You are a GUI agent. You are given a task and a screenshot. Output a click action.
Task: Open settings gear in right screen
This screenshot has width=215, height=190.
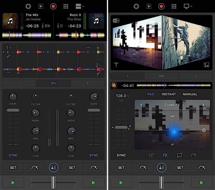[x=136, y=6]
